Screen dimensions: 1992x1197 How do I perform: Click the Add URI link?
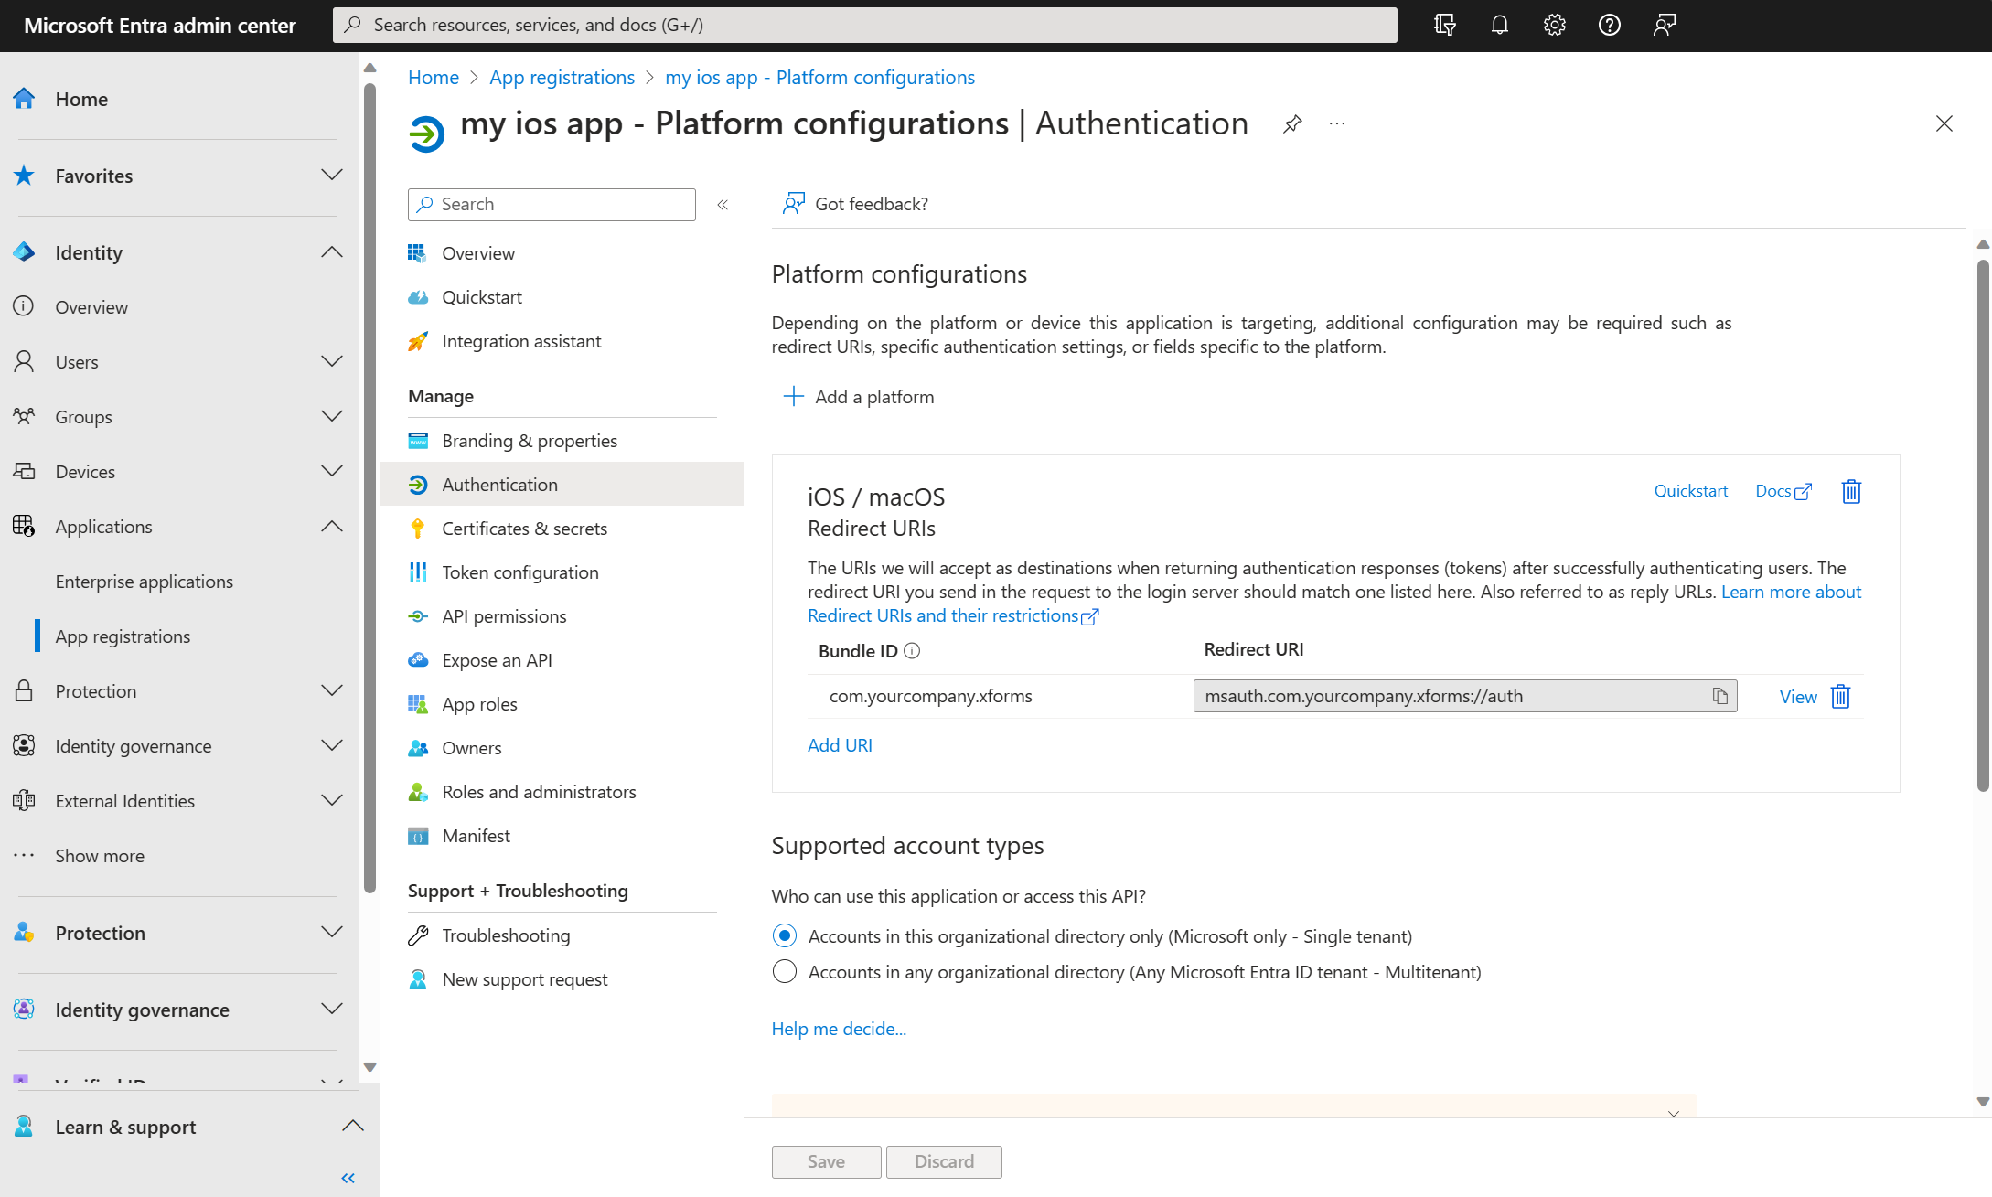[x=840, y=745]
